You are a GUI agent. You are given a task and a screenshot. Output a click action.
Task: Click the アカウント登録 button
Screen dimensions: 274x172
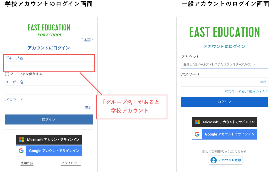[226, 160]
